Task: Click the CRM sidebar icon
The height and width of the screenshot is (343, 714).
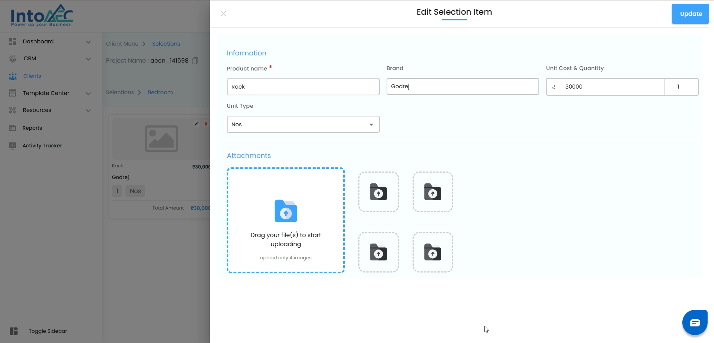Action: click(x=13, y=58)
